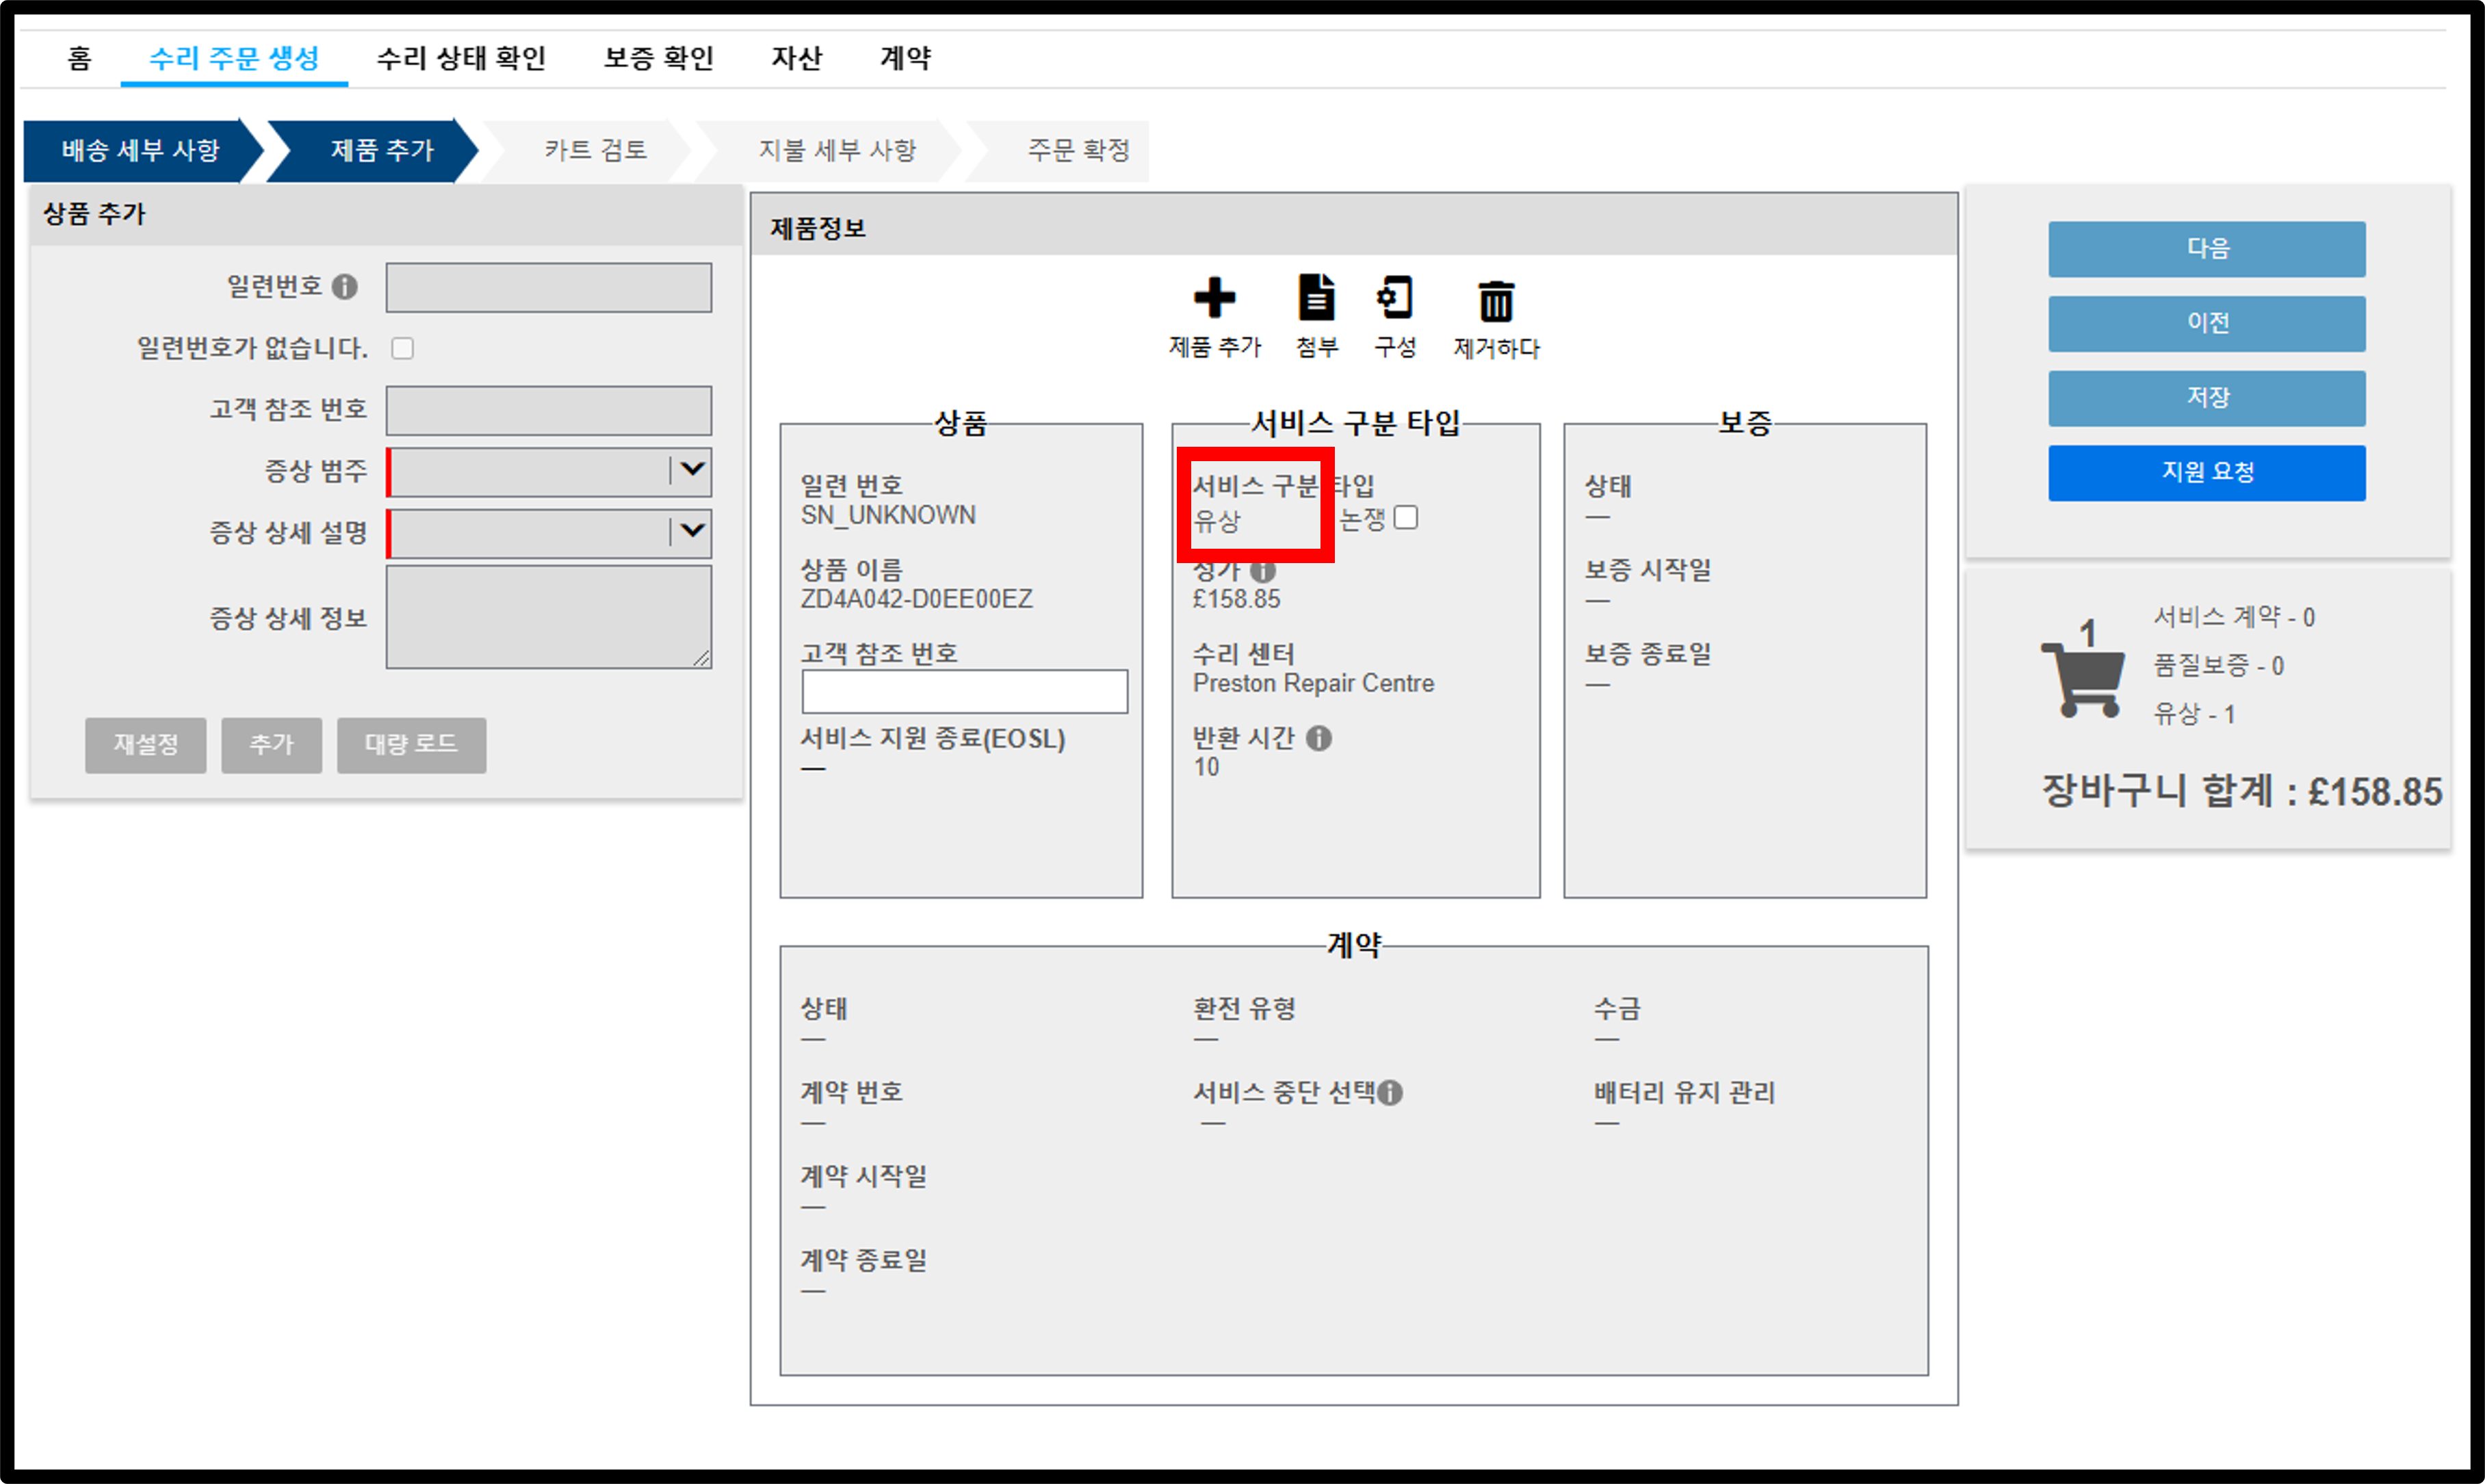The image size is (2485, 1484).
Task: Click the 첨부 document icon
Action: pyautogui.click(x=1316, y=297)
